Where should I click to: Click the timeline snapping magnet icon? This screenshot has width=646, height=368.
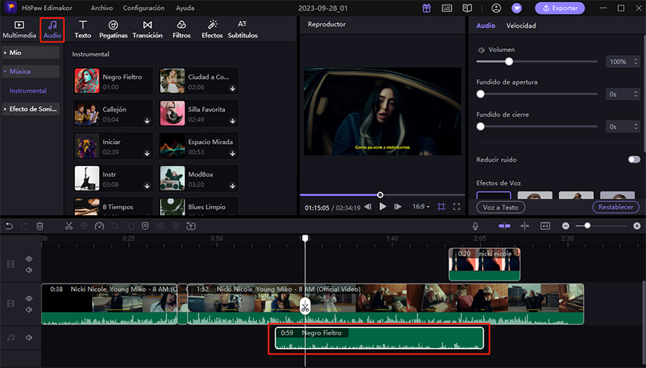tap(504, 226)
